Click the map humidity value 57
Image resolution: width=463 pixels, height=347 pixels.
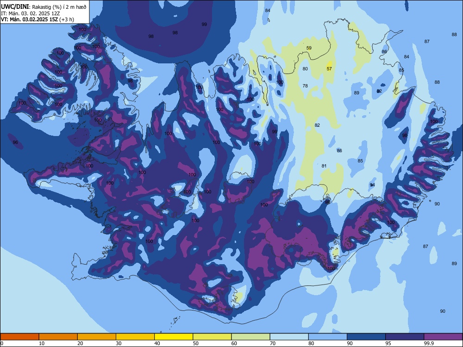329,69
